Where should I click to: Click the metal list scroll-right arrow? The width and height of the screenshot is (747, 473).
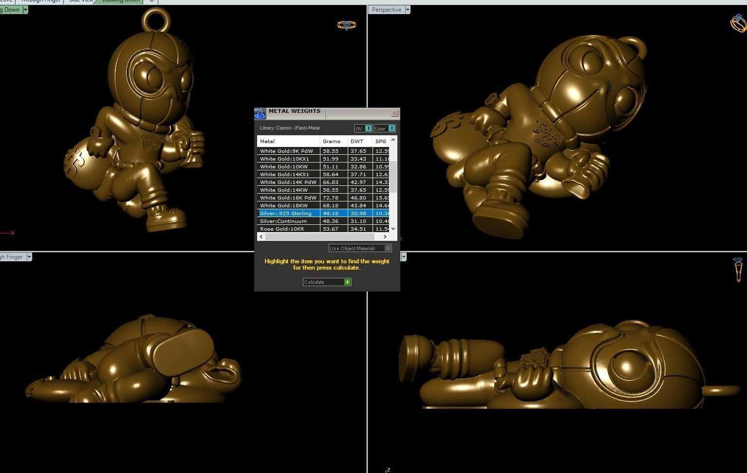click(385, 236)
